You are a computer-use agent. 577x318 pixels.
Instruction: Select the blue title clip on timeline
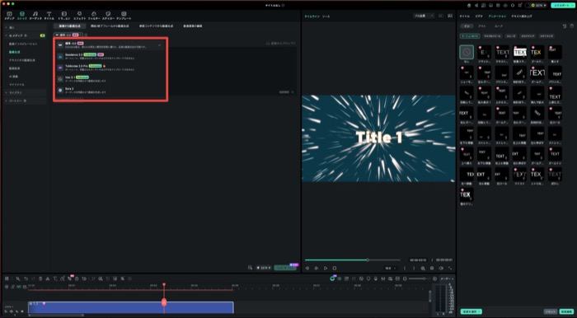pyautogui.click(x=130, y=307)
